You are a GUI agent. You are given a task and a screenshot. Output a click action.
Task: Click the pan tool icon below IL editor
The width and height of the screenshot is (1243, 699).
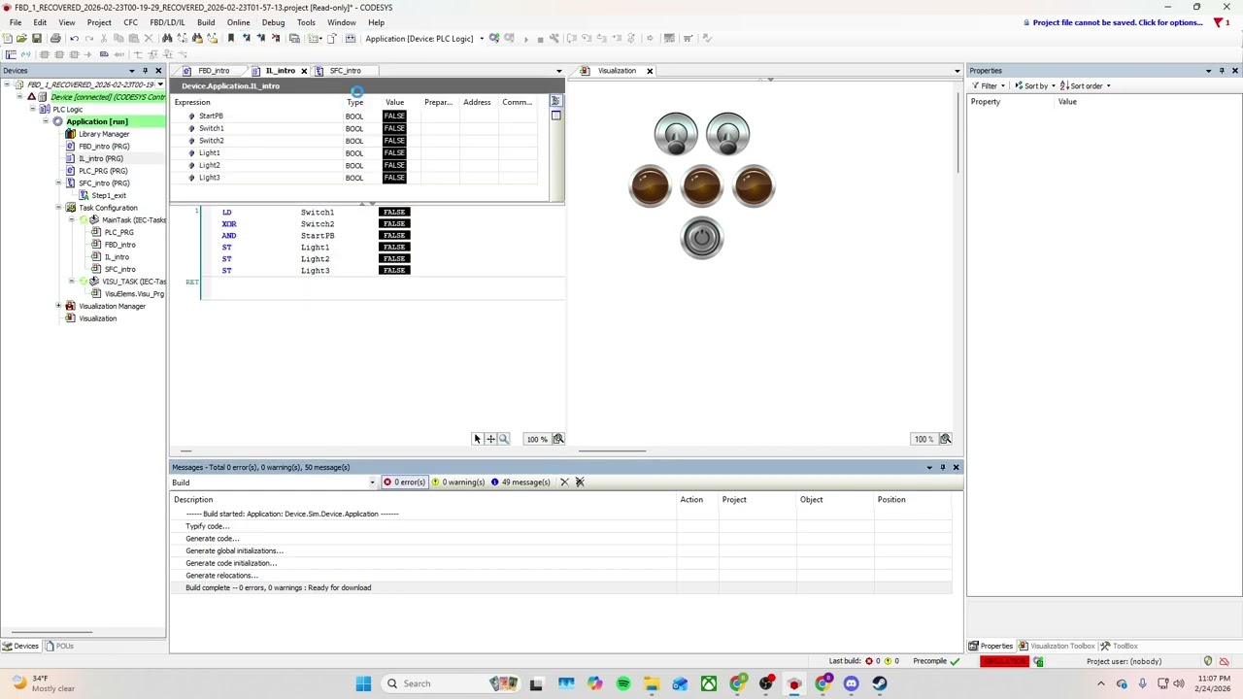(x=490, y=439)
